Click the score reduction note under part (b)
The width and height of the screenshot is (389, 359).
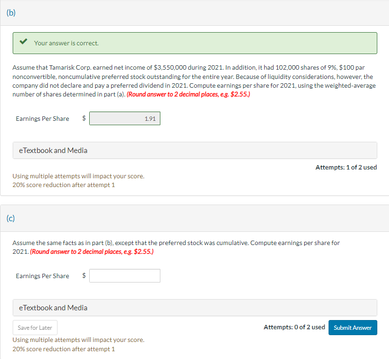64,185
